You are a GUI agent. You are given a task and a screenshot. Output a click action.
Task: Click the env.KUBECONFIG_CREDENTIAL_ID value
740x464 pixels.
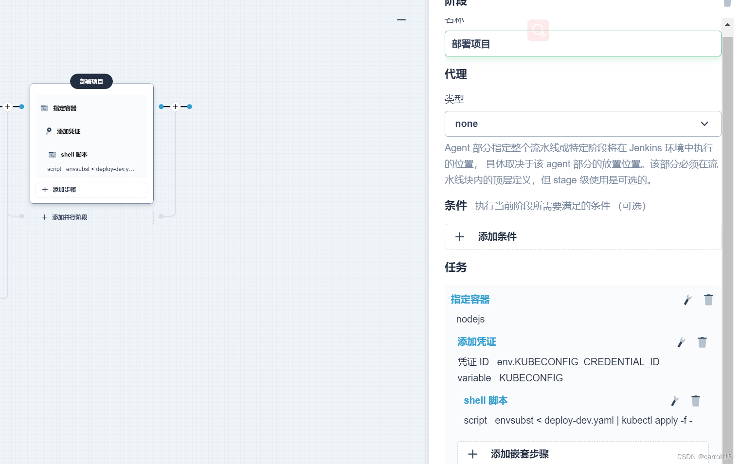click(578, 362)
